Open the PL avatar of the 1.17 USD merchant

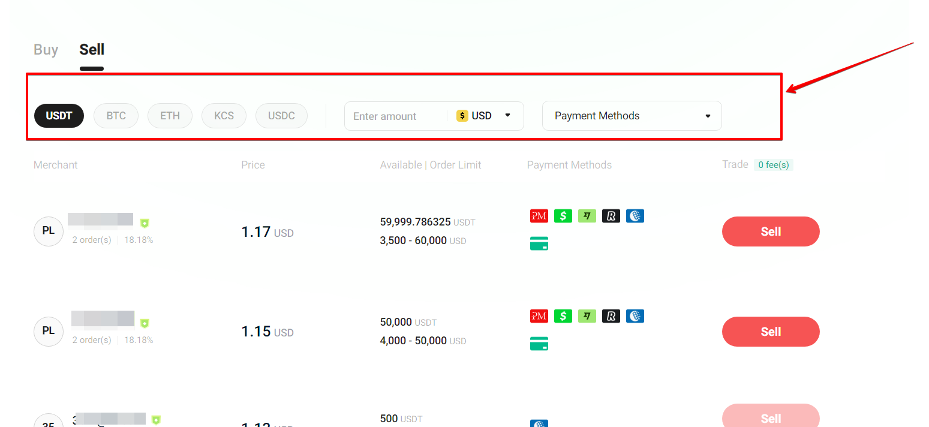[49, 231]
